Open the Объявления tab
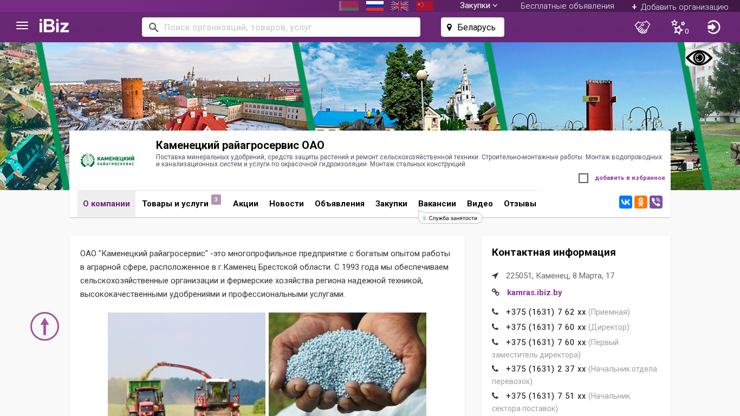Viewport: 740px width, 416px height. [x=340, y=204]
